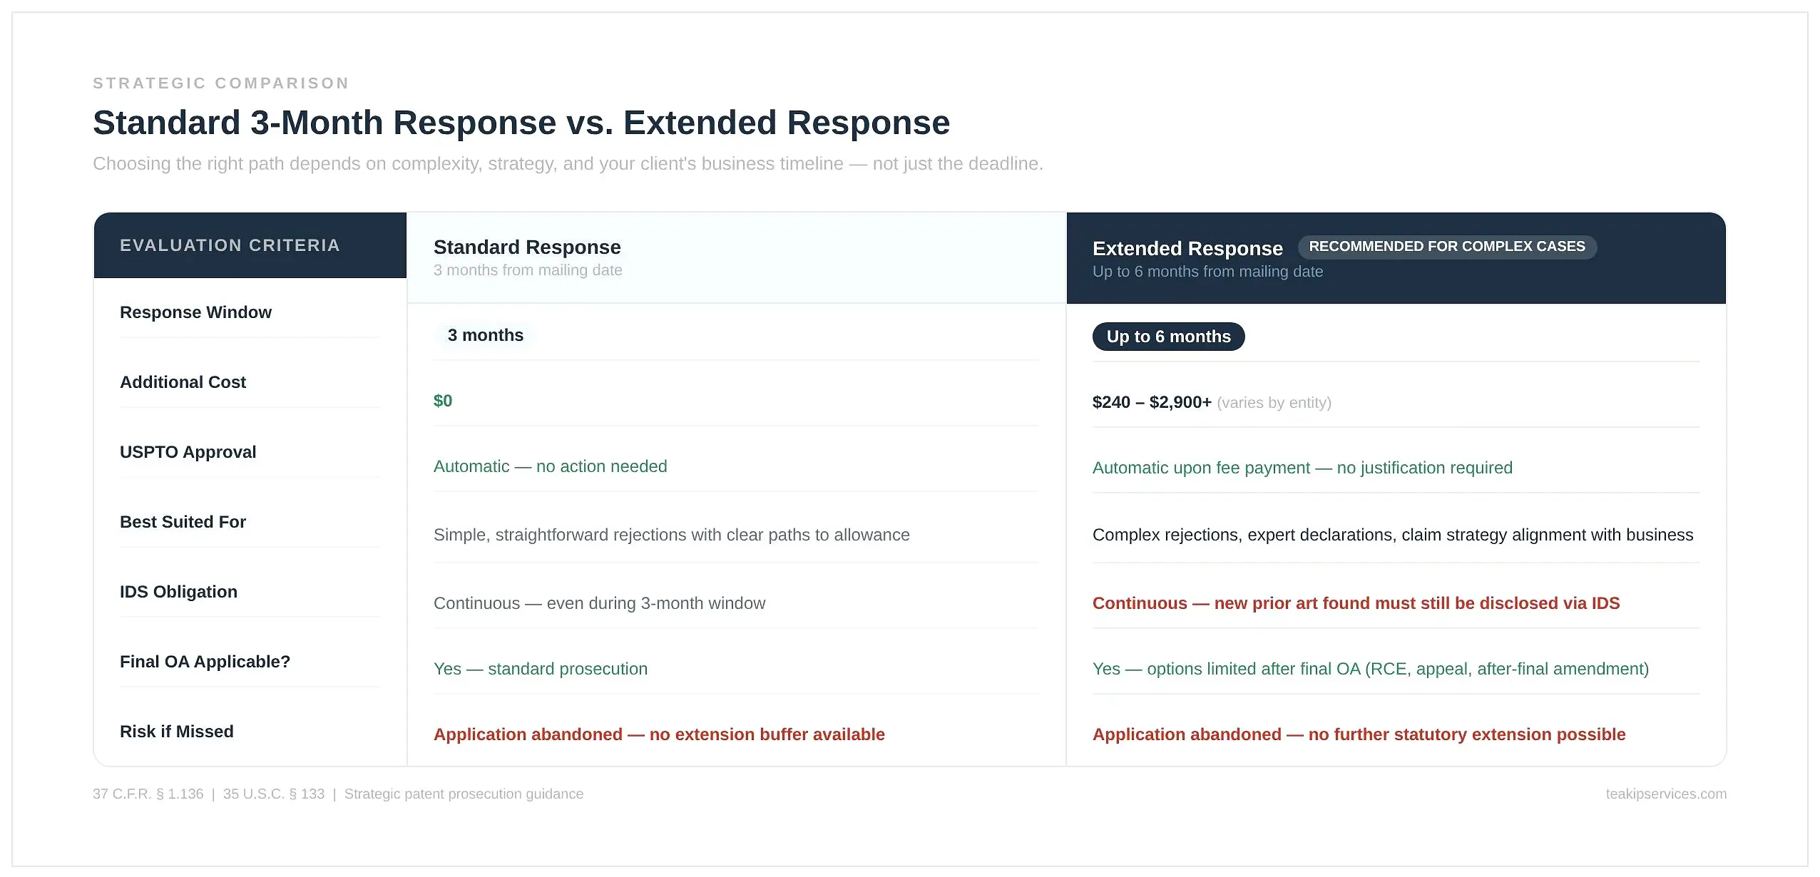Viewport: 1820px width, 877px height.
Task: Click the '37 C.F.R. § 1.136' footer citation
Action: pyautogui.click(x=148, y=794)
